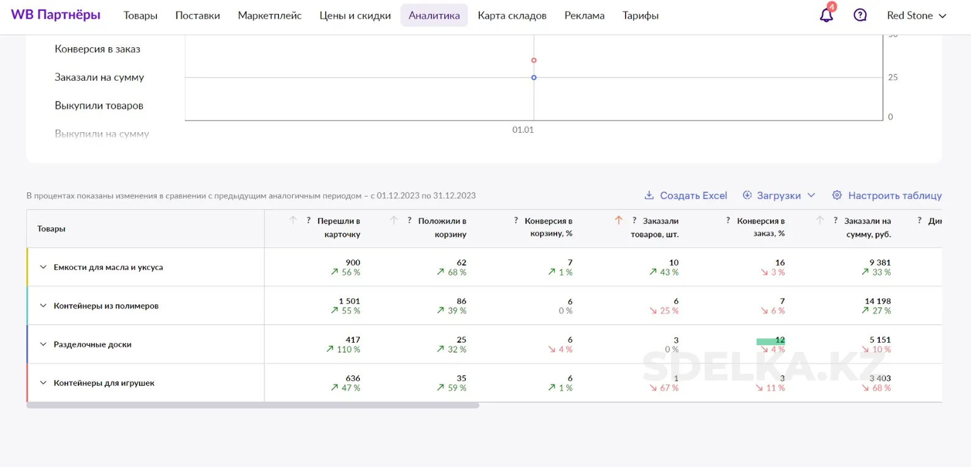This screenshot has width=971, height=467.
Task: Expand the Разделочные доски row
Action: (x=43, y=344)
